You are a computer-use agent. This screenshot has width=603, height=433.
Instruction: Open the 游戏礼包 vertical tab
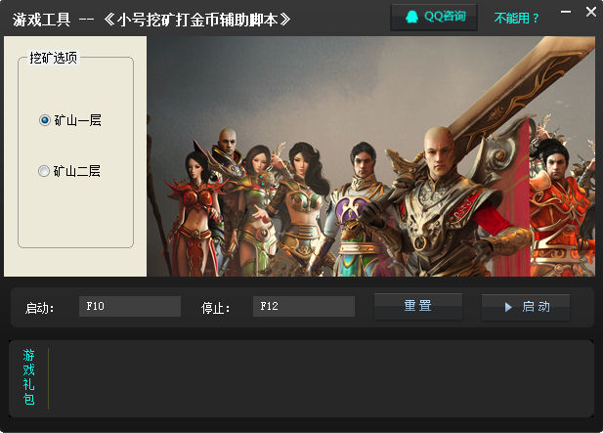pos(29,377)
